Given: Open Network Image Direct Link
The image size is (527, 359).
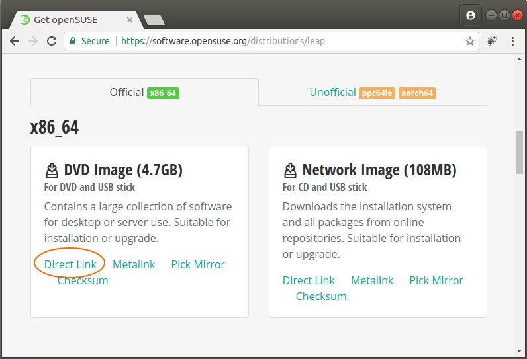Looking at the screenshot, I should coord(309,280).
